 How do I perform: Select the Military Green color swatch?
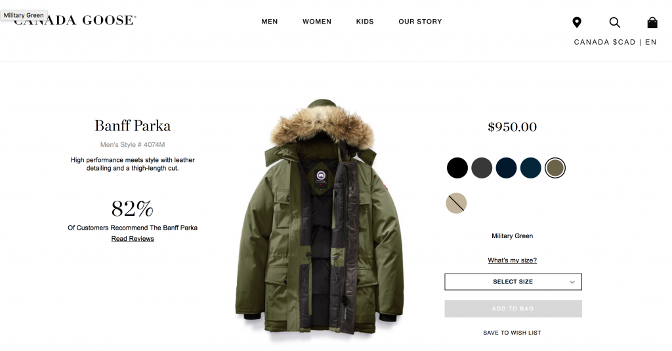[555, 167]
